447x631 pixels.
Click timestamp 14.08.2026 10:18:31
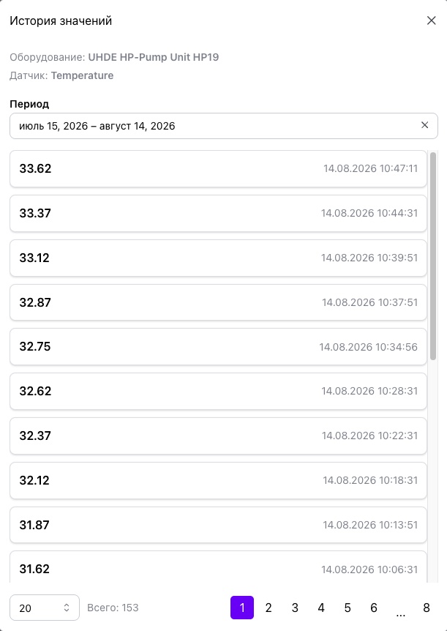pos(370,480)
